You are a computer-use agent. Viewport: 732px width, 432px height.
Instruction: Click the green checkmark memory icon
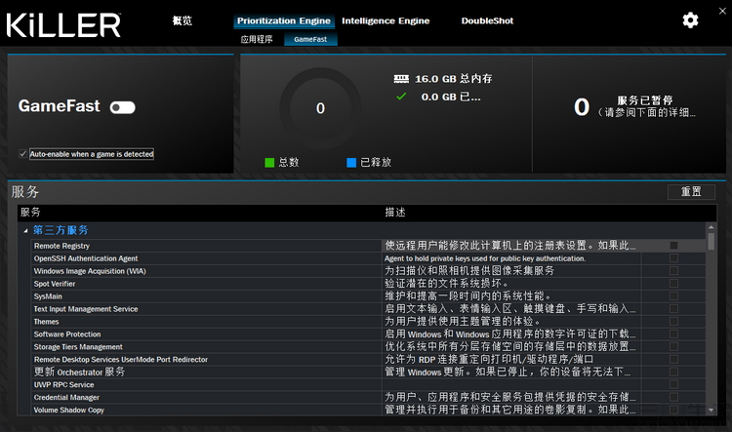tap(401, 97)
